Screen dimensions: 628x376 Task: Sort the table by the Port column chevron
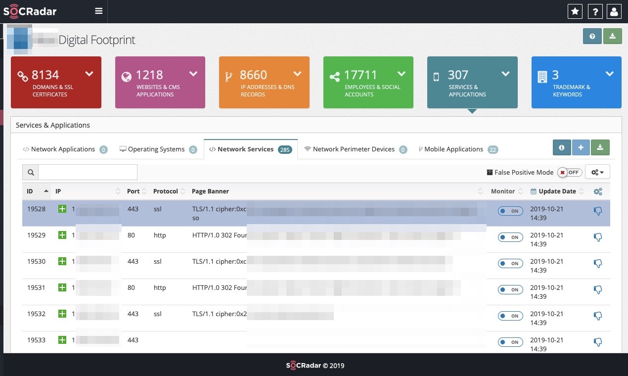(143, 191)
